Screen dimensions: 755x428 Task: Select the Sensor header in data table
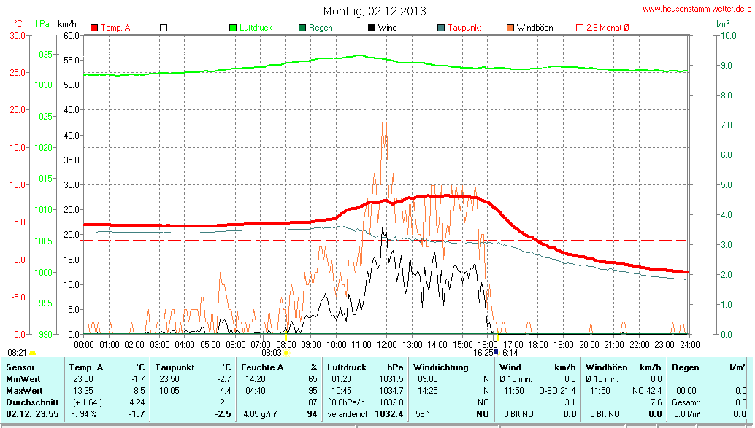point(20,367)
